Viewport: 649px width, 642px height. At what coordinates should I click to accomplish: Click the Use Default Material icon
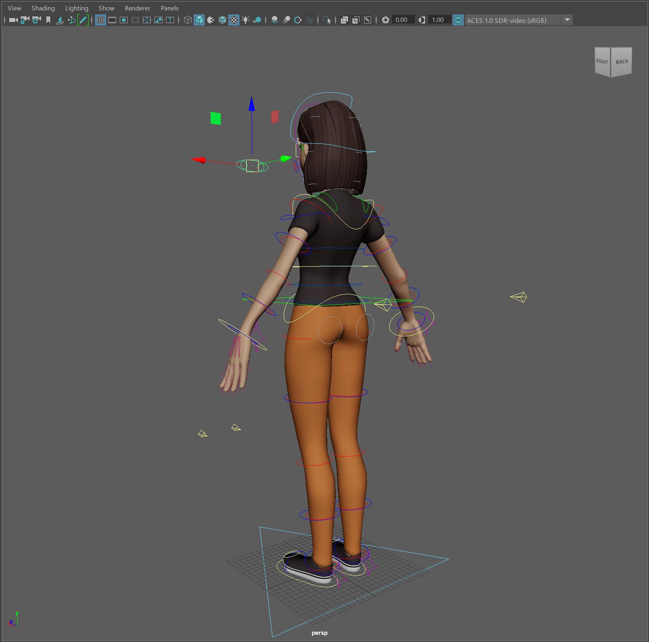pos(211,20)
